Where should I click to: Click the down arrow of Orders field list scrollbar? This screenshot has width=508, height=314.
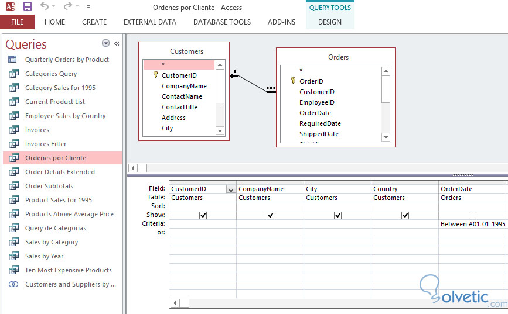[x=386, y=137]
